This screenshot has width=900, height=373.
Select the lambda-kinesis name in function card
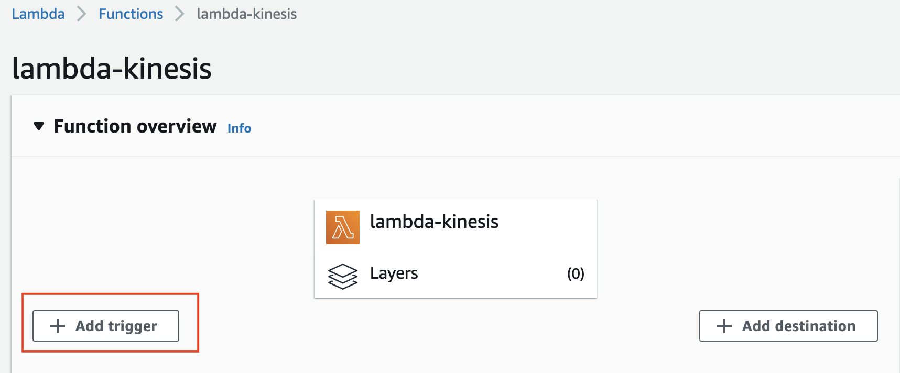click(x=434, y=222)
